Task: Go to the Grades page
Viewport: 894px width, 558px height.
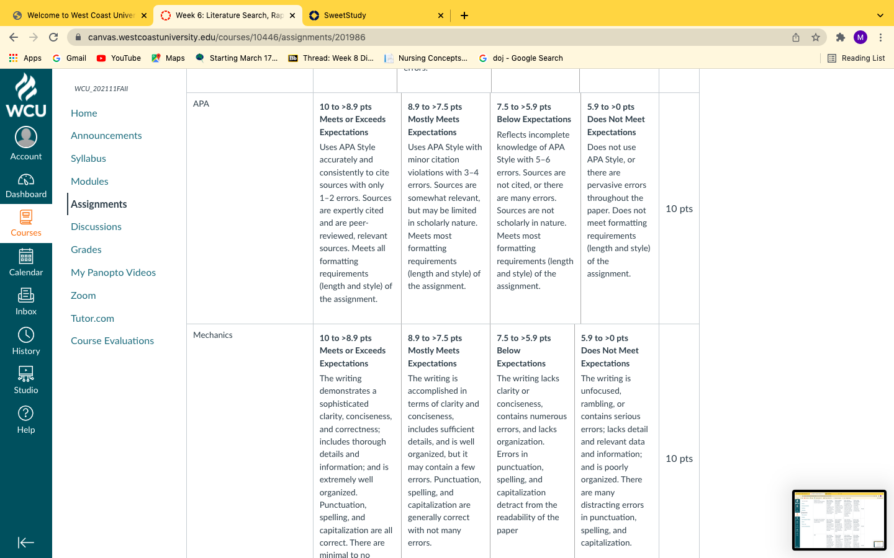Action: [86, 249]
